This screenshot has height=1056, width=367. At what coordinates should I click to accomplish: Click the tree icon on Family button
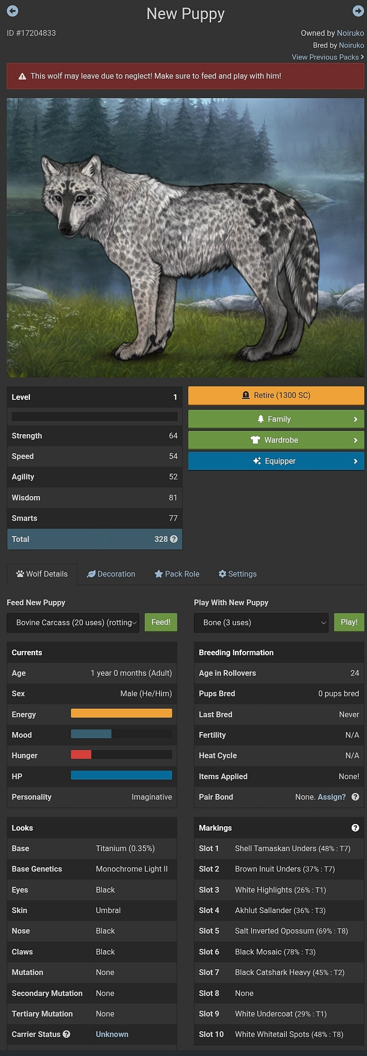pos(261,419)
